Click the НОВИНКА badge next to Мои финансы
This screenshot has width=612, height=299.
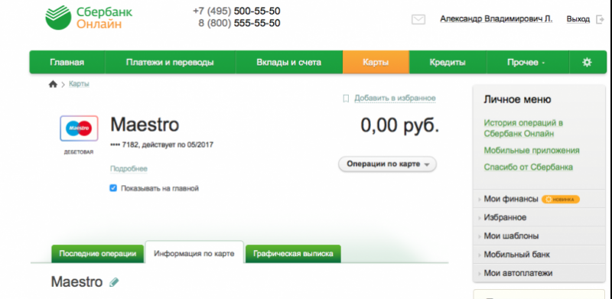click(x=561, y=200)
